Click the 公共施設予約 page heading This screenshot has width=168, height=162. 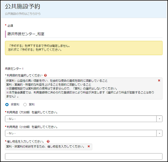tap(22, 6)
